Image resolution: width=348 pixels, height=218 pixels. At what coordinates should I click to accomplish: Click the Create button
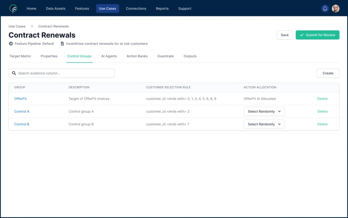click(x=328, y=73)
